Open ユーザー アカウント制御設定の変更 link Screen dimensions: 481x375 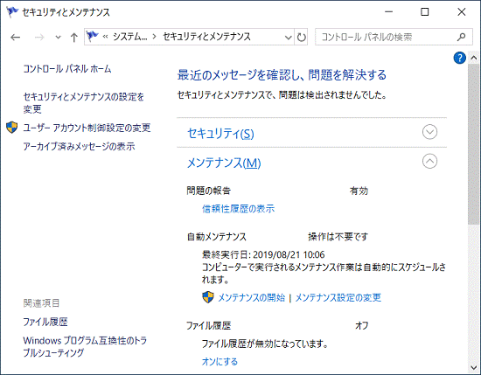87,128
